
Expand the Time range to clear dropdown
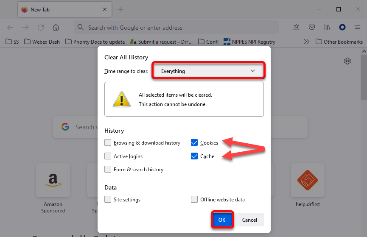209,71
